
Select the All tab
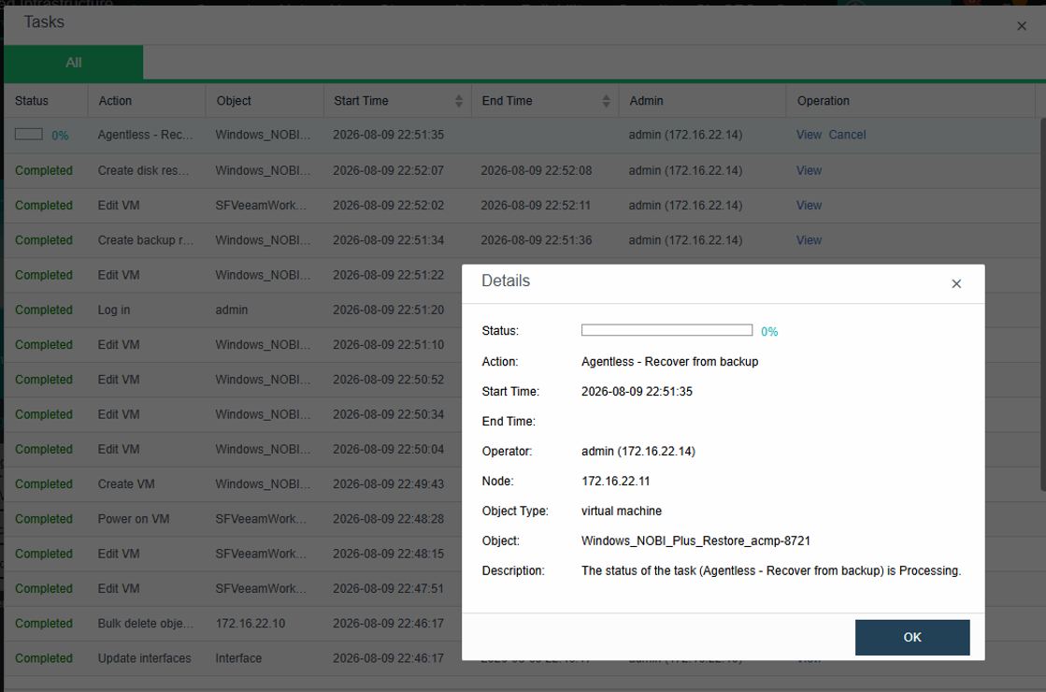tap(74, 62)
